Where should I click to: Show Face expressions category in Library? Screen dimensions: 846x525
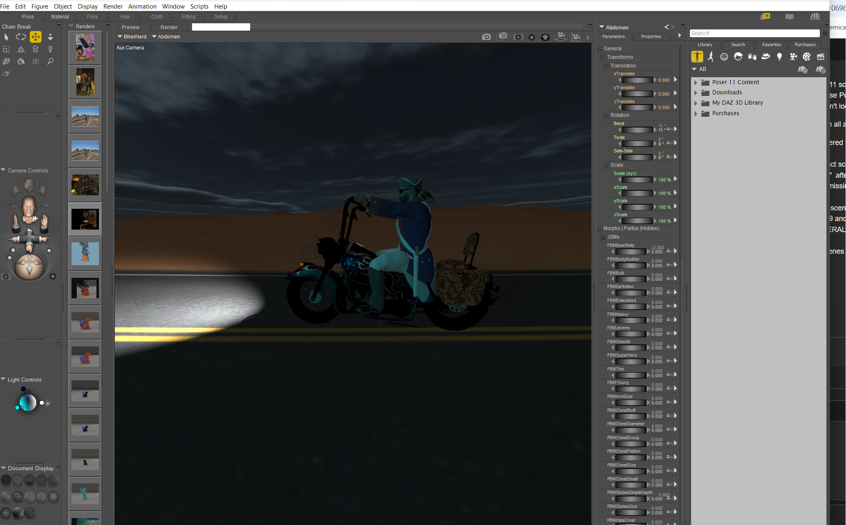coord(724,57)
